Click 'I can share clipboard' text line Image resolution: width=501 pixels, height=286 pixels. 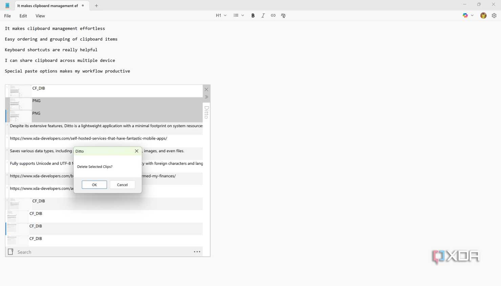pos(60,61)
